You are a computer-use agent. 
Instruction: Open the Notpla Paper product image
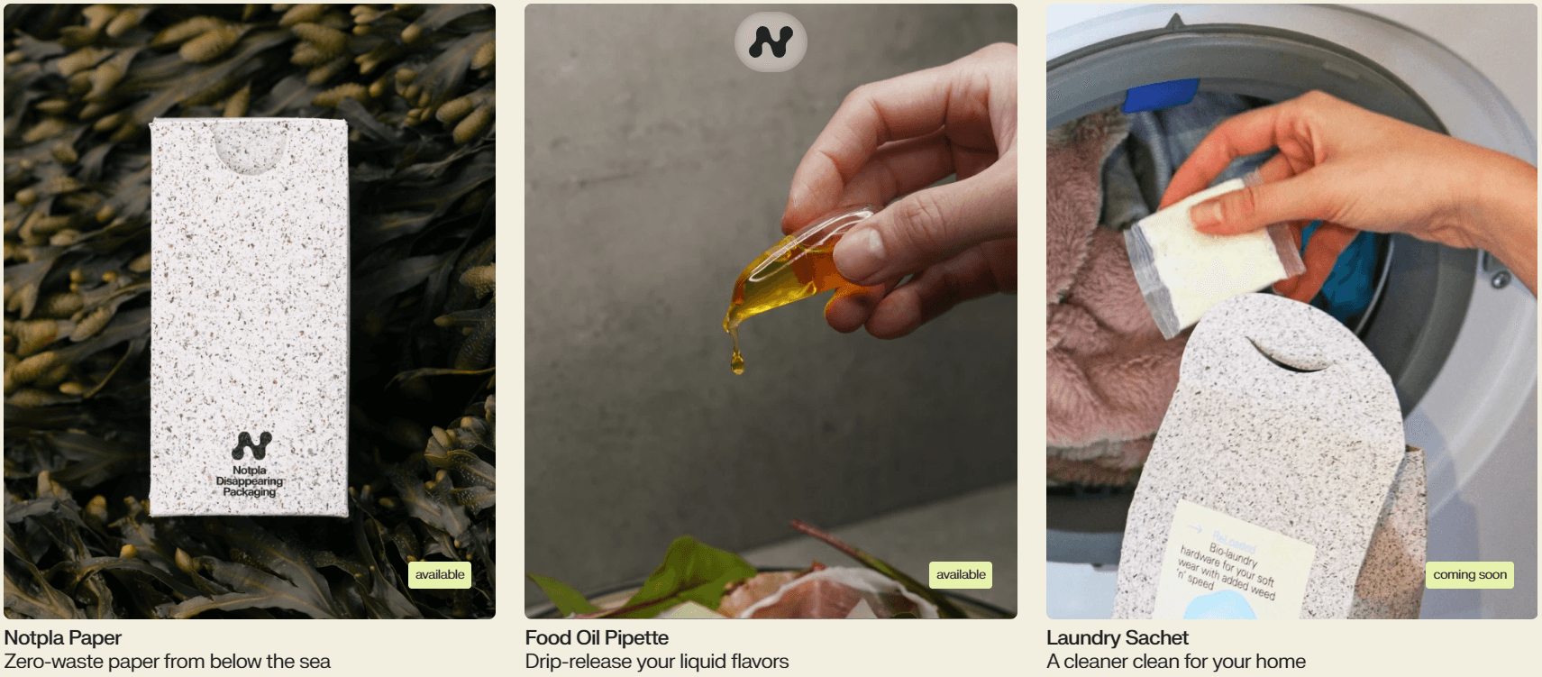click(250, 311)
